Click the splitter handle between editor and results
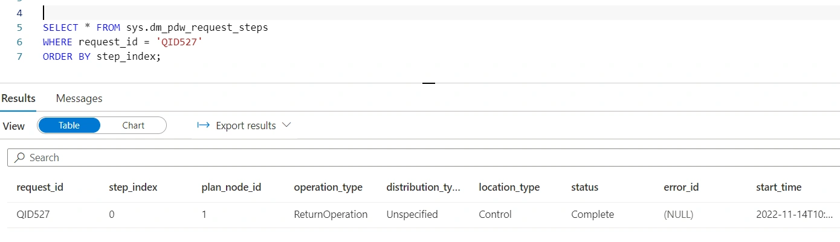 pyautogui.click(x=428, y=83)
